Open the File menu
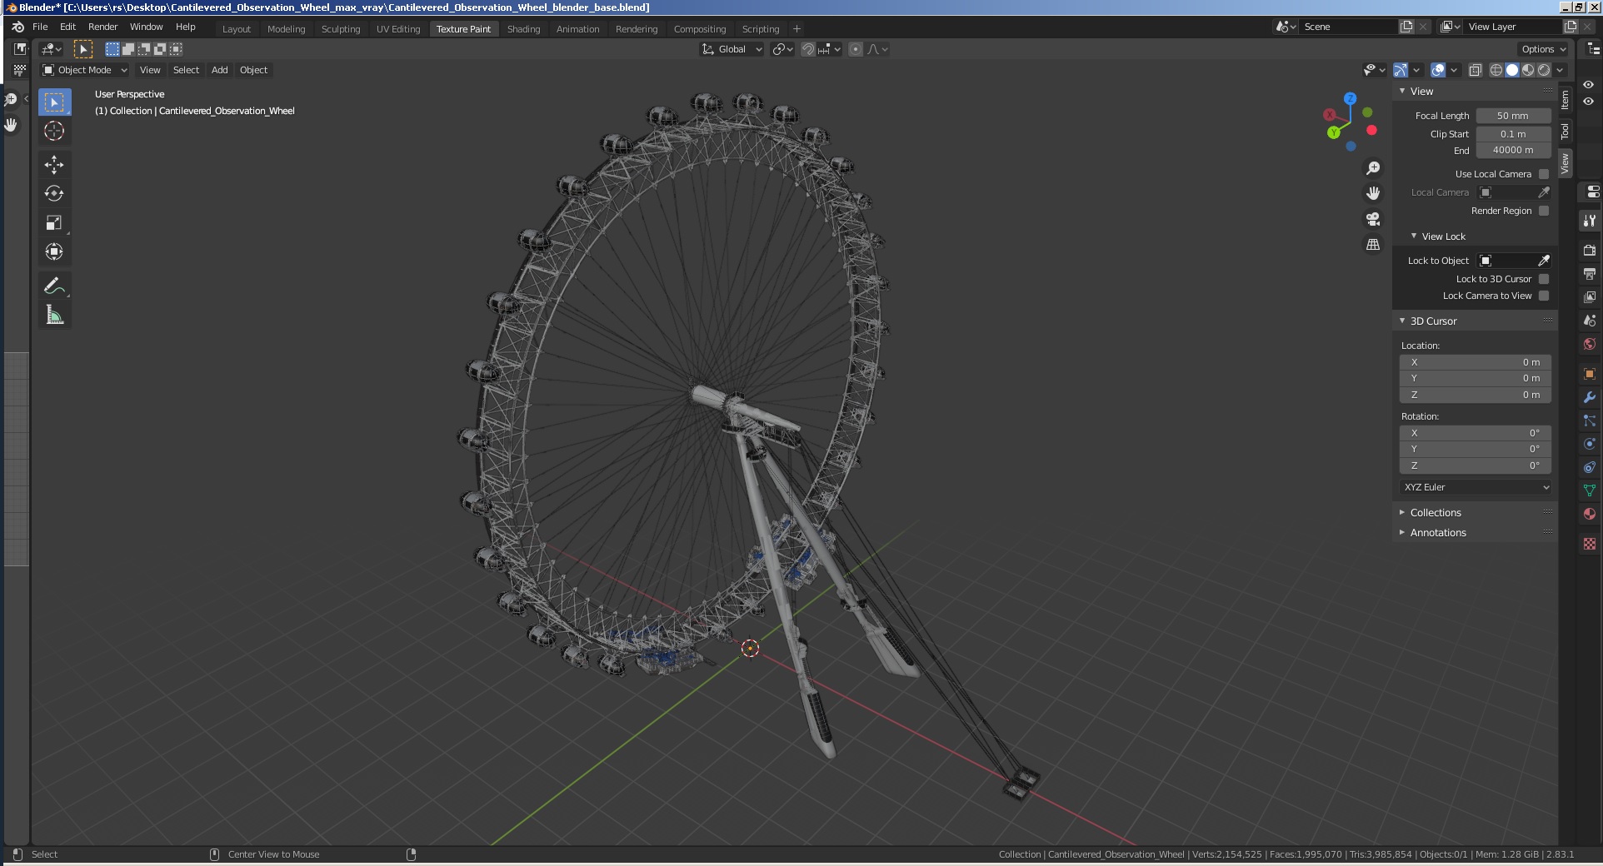The width and height of the screenshot is (1603, 866). click(x=40, y=27)
